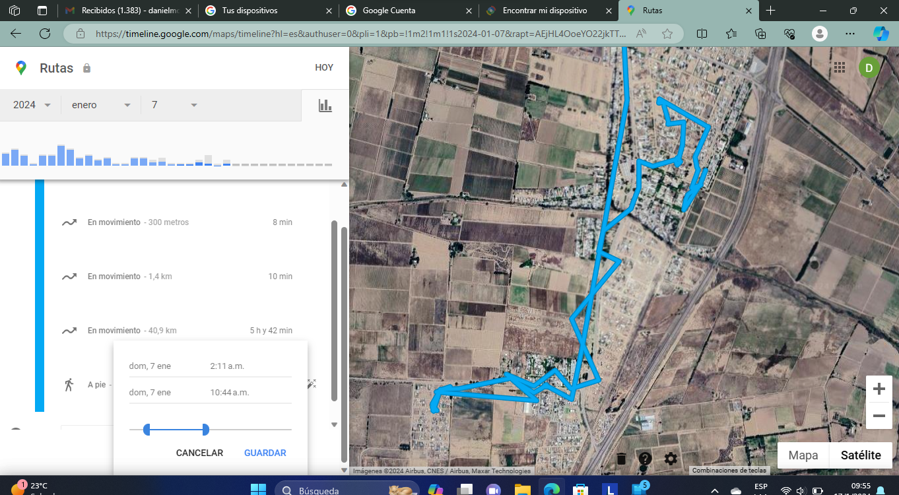899x495 pixels.
Task: Click the Google Maps Rutas logo
Action: coord(21,67)
